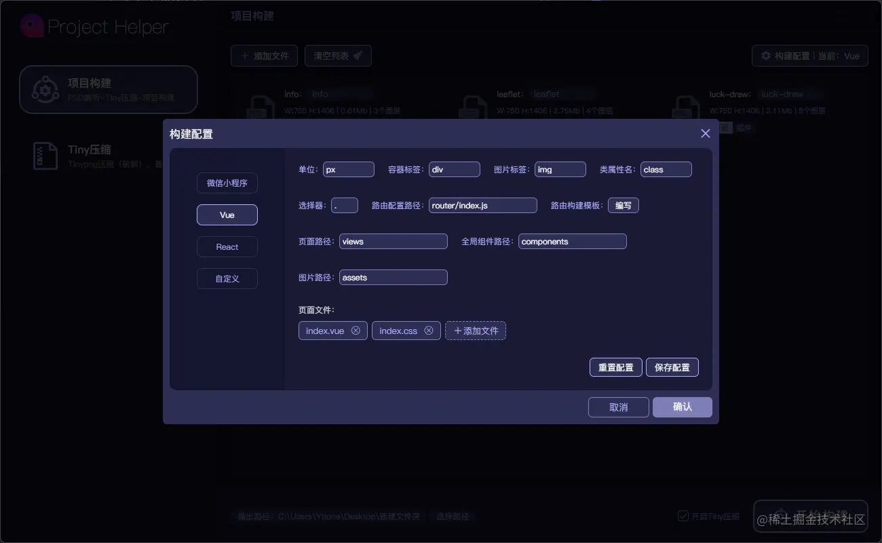Open the 构建配置 当前：Vue button
Image resolution: width=882 pixels, height=543 pixels.
pyautogui.click(x=810, y=56)
